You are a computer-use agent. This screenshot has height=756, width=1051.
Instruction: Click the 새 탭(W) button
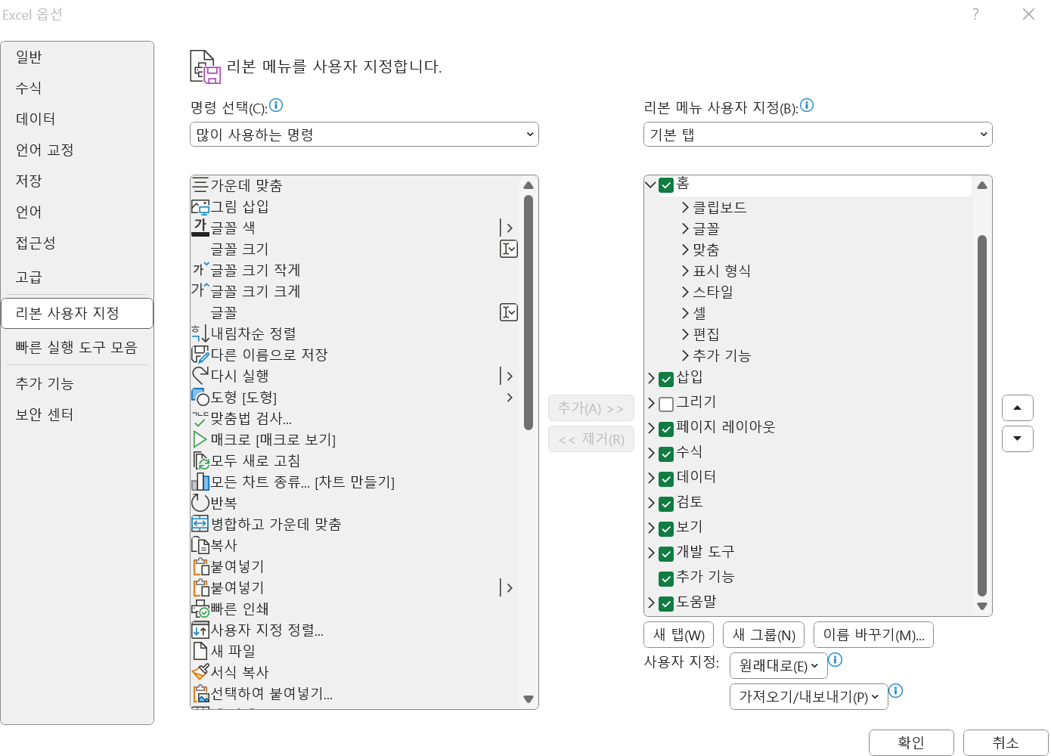[x=678, y=635]
